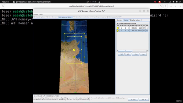The height and width of the screenshot is (103, 183).
Task: Open the volume icon in top bar
Action: click(174, 2)
